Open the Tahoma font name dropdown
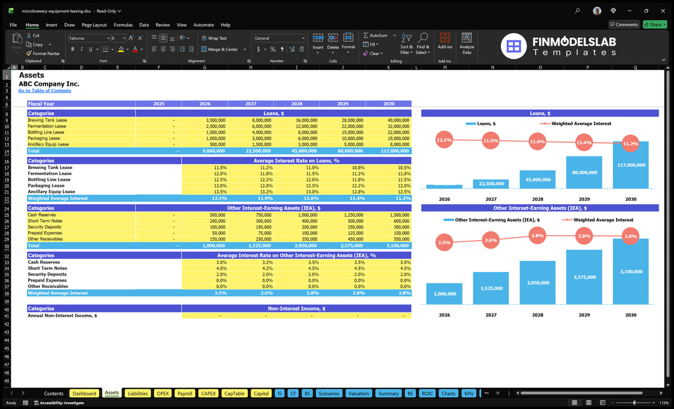 pos(108,38)
